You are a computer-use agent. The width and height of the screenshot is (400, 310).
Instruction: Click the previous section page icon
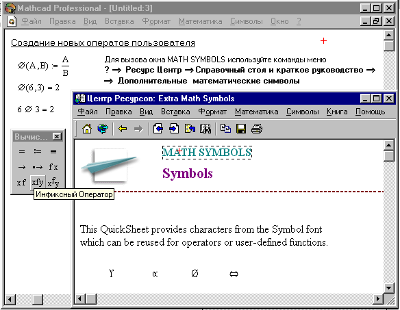(x=158, y=129)
